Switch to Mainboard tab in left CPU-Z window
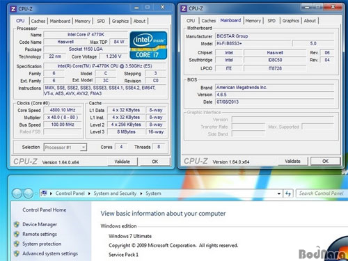Image resolution: width=348 pixels, height=261 pixels. point(60,21)
